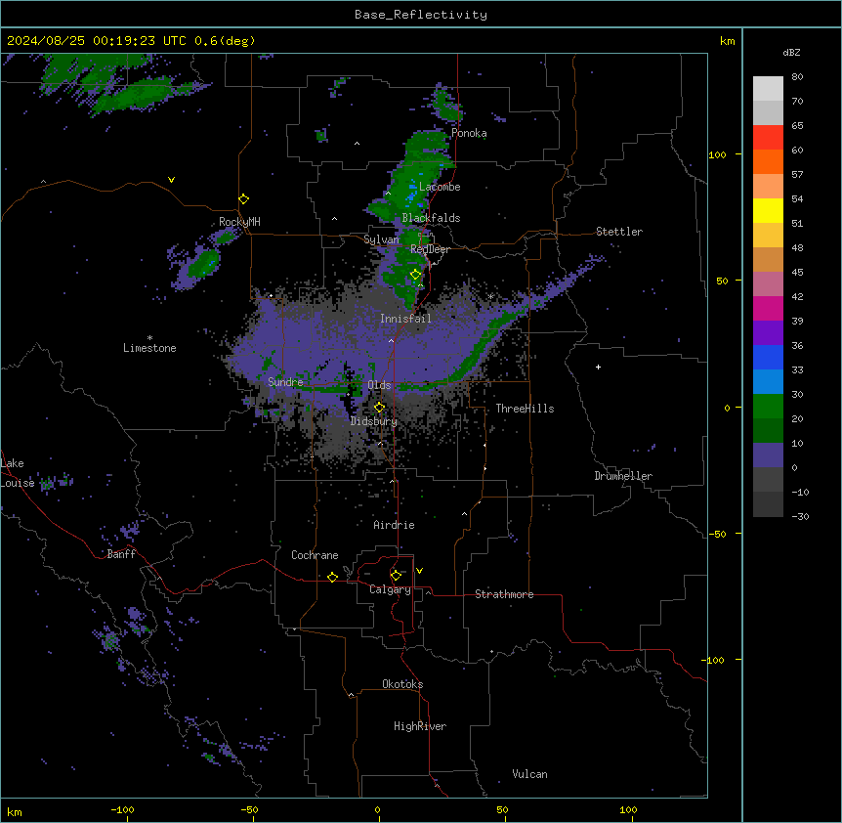Select the yellow diamond marker below Cochrane
The height and width of the screenshot is (823, 842).
click(332, 577)
